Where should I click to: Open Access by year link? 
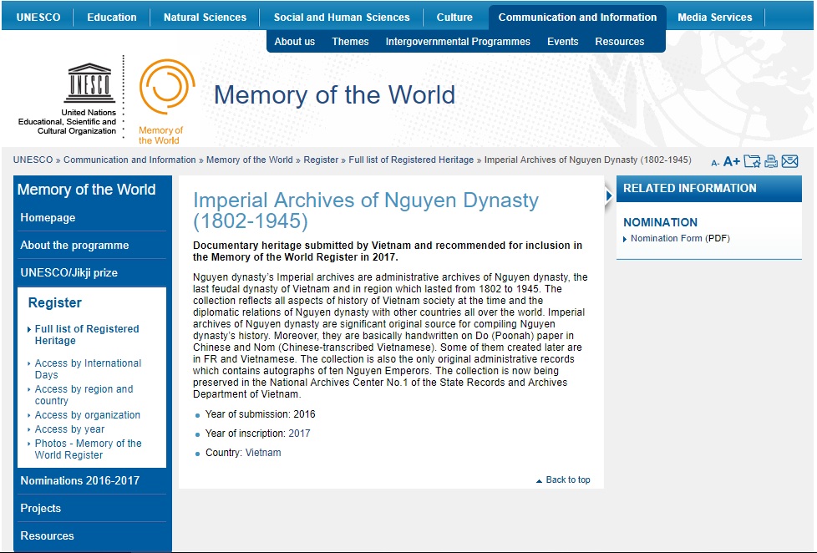click(x=70, y=429)
